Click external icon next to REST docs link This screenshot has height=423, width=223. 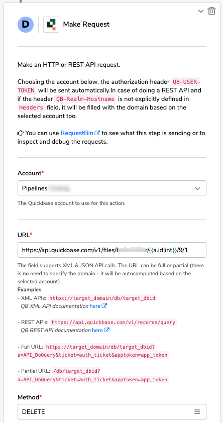tap(106, 330)
